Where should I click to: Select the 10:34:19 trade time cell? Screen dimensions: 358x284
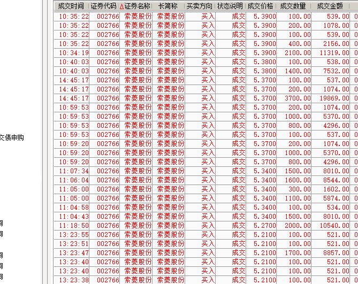[72, 53]
